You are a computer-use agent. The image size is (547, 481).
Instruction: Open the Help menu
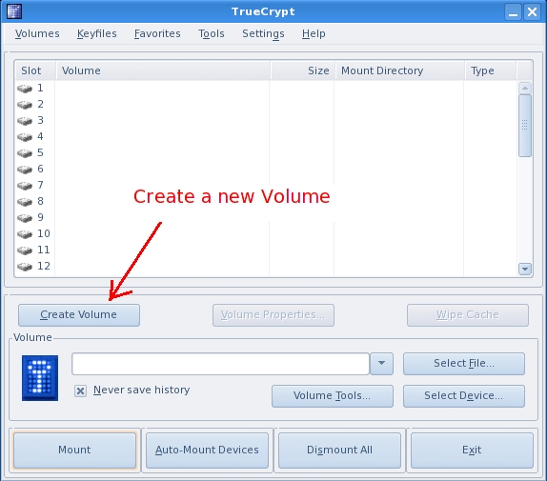[x=314, y=33]
